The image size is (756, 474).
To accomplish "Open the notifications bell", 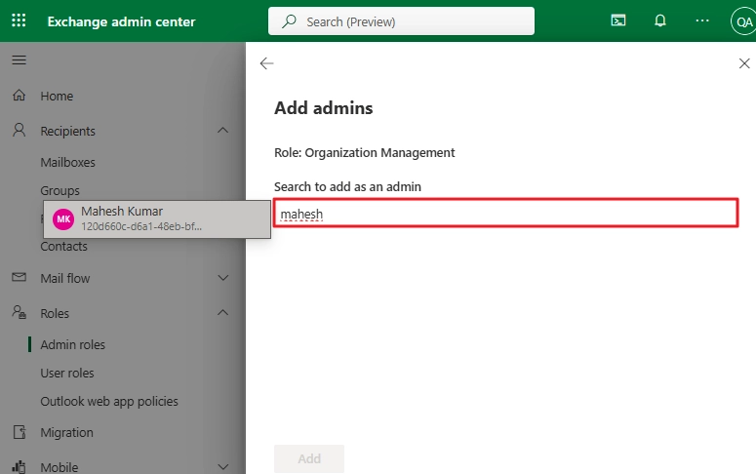I will (x=660, y=20).
